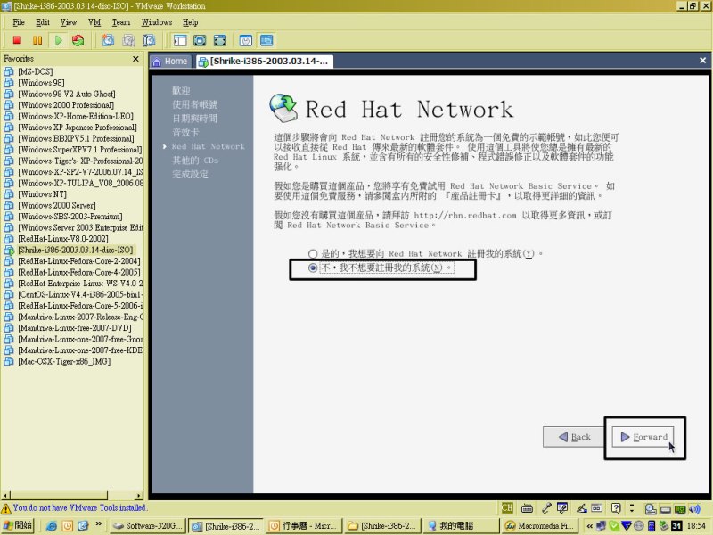Click Favorites horizontal scrollbar right arrow

click(x=139, y=495)
